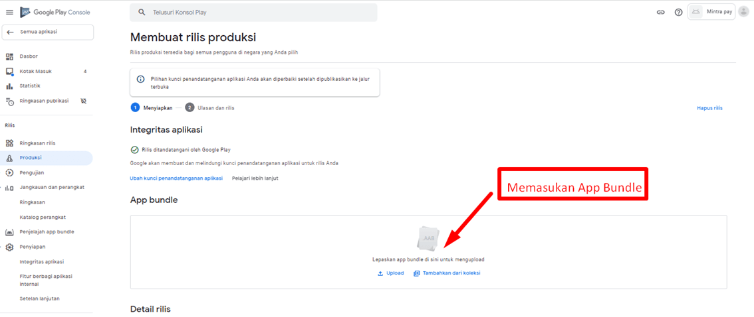Viewport: 754px width, 317px height.
Task: Click the Statistik bar chart icon
Action: coord(9,86)
